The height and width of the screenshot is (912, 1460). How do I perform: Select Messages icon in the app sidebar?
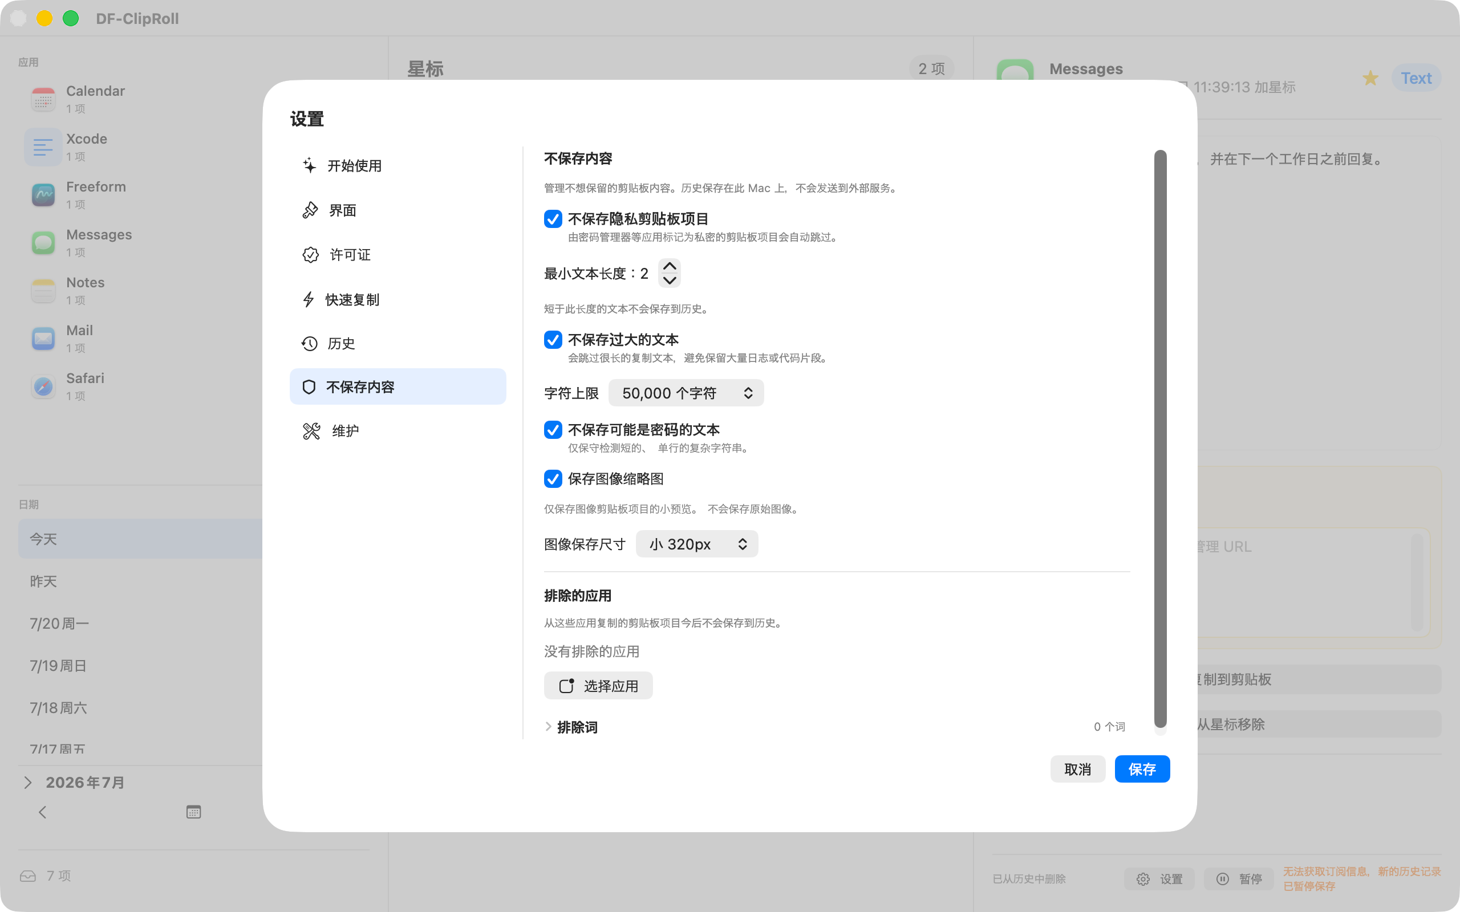(x=43, y=242)
